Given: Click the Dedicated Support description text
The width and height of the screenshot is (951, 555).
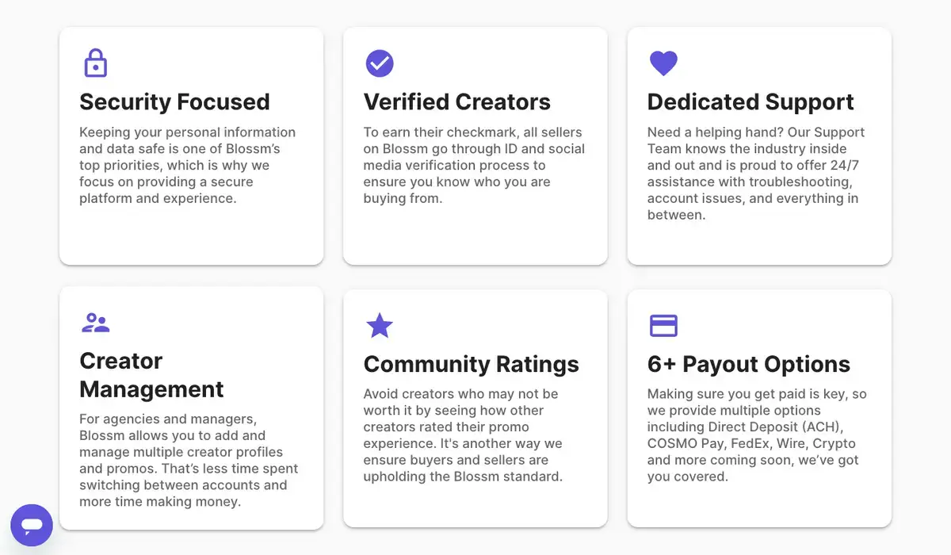Looking at the screenshot, I should (756, 174).
